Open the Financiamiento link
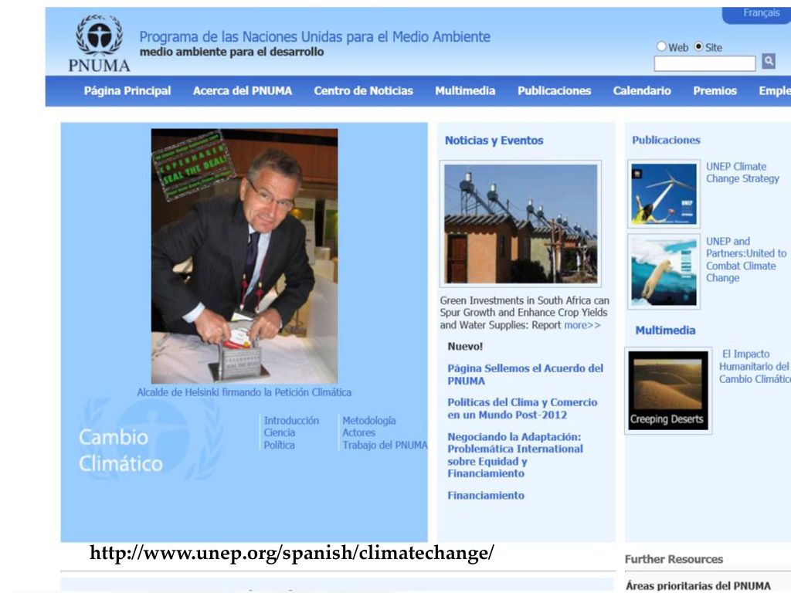 click(x=486, y=496)
